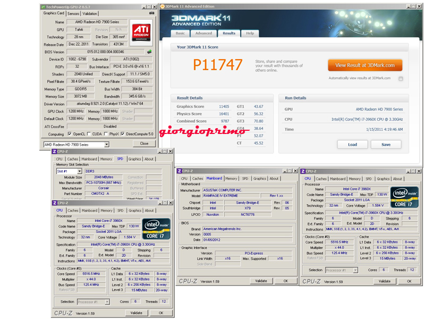Click the Graphics Score value 11405

pos(224,107)
